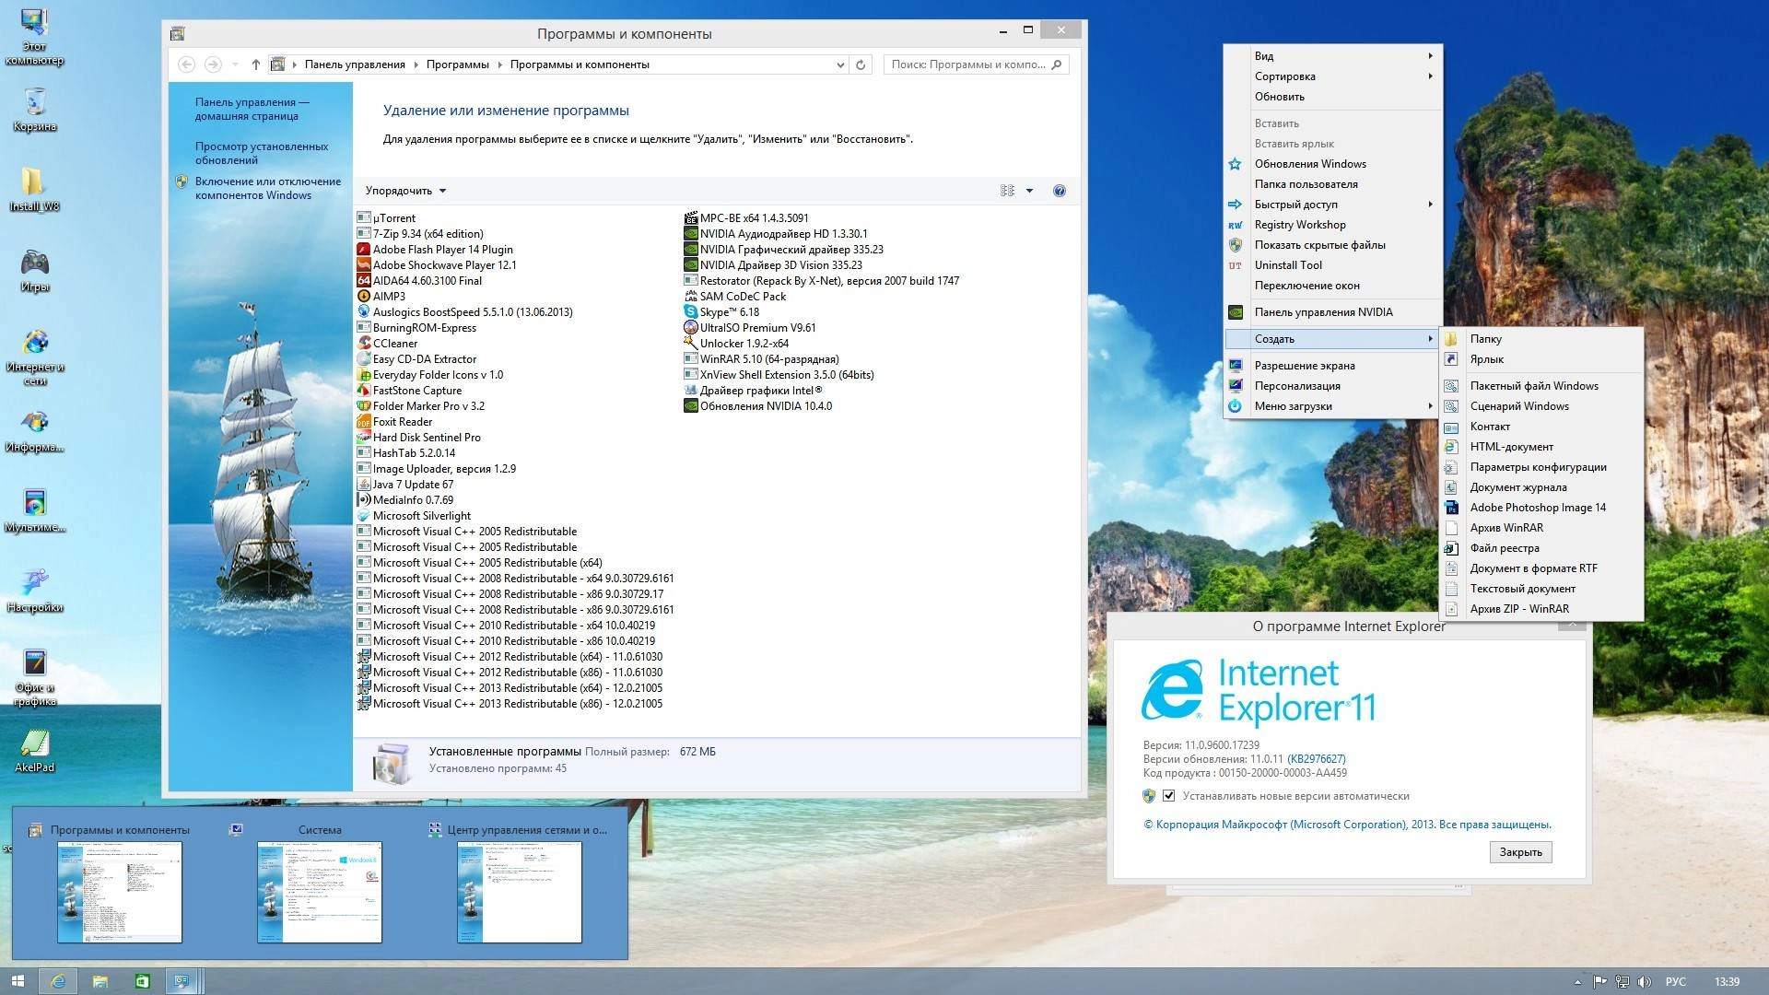Click the Windows Start button
The width and height of the screenshot is (1769, 995).
pyautogui.click(x=18, y=981)
